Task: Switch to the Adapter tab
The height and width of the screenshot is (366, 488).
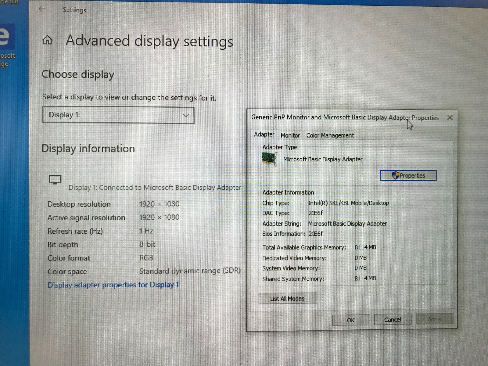Action: click(x=264, y=135)
